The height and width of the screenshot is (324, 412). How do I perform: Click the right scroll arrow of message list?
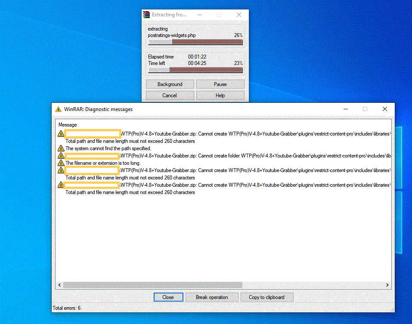click(387, 285)
